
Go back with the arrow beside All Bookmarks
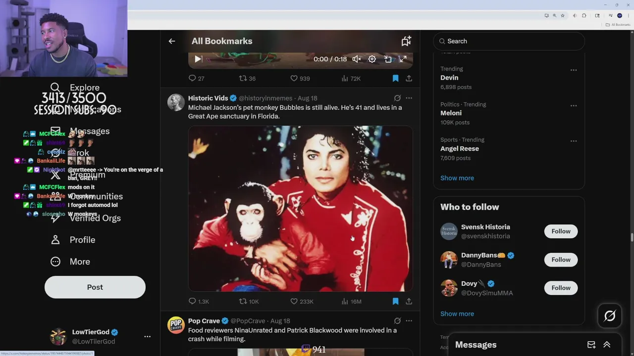click(x=172, y=41)
